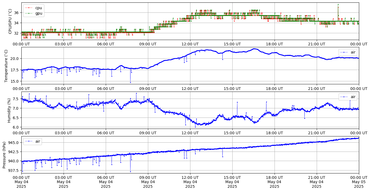Click 12:00 UT label under the Temperature plot
Image resolution: width=370 pixels, height=191 pixels.
click(190, 88)
